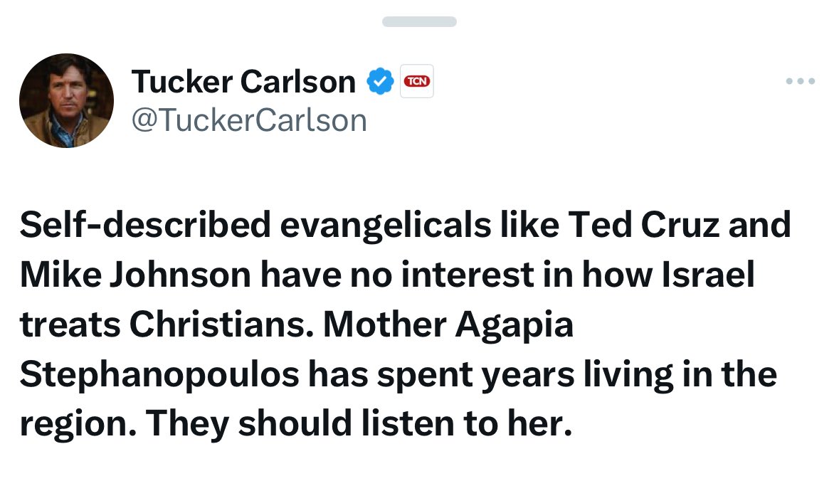Open the TCN affiliation badge
839x481 pixels.
coord(416,80)
